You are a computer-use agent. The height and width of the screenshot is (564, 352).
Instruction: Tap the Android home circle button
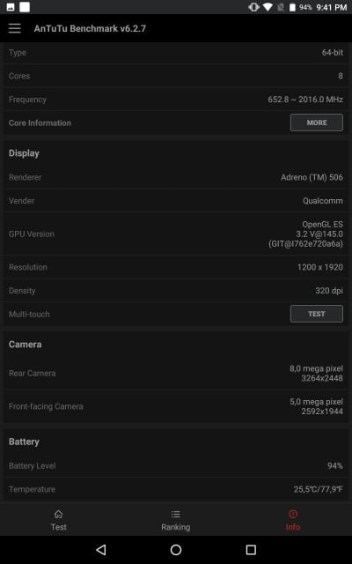[176, 549]
